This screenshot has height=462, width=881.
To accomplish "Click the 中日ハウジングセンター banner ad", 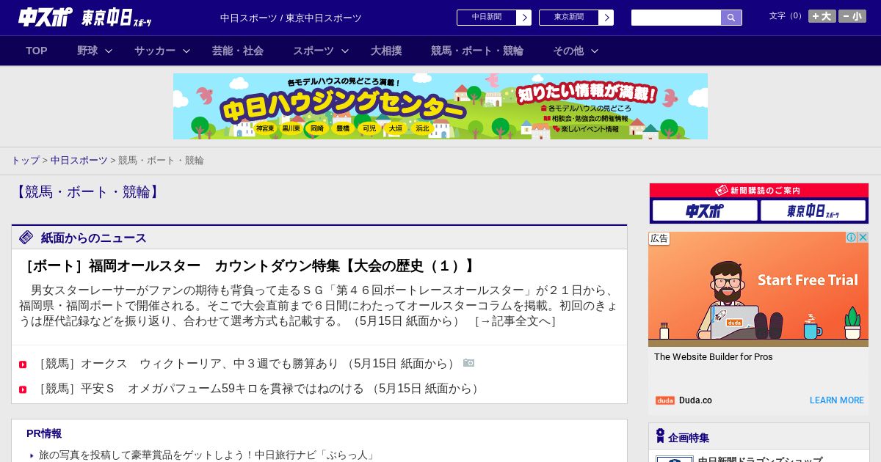I will (440, 106).
